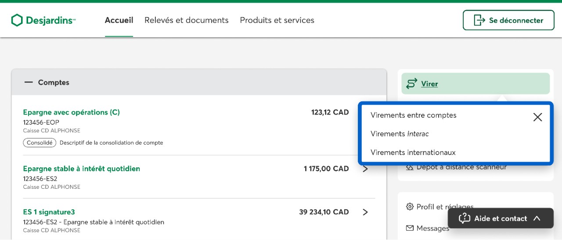Click the Messages envelope icon
Image resolution: width=562 pixels, height=240 pixels.
point(410,228)
